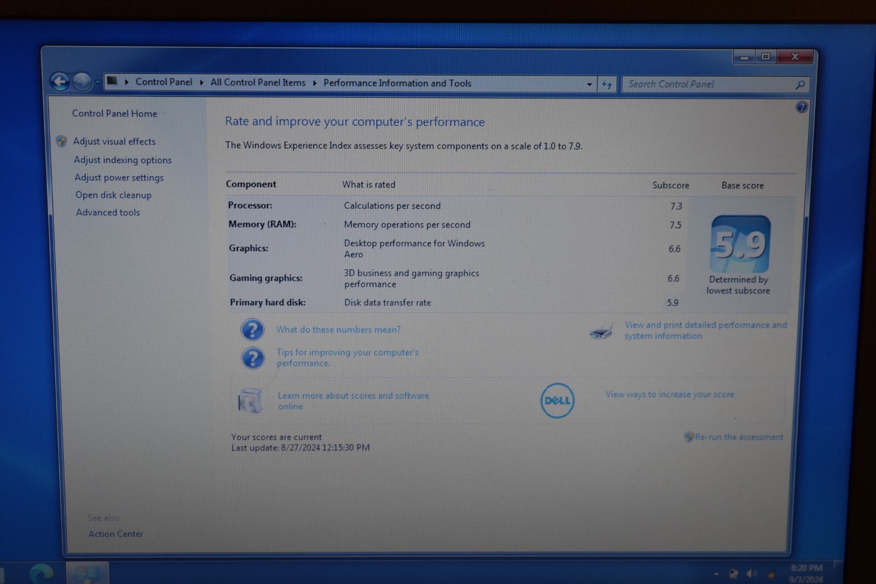Image resolution: width=876 pixels, height=584 pixels.
Task: Click the shield icon beside Re-run the assessment
Action: 689,437
